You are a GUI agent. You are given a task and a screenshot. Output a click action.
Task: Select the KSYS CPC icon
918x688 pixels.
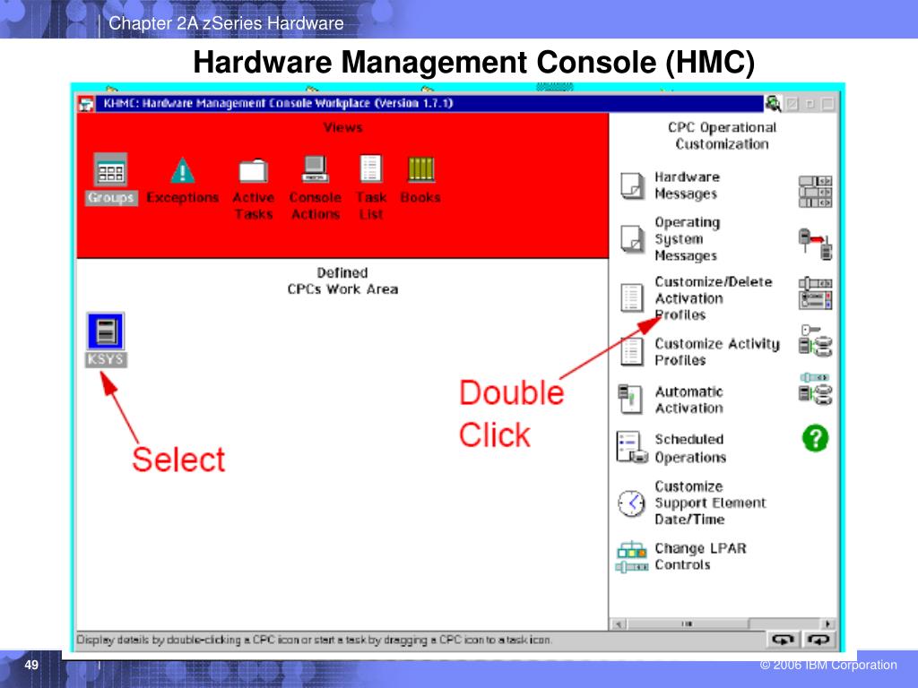click(106, 331)
